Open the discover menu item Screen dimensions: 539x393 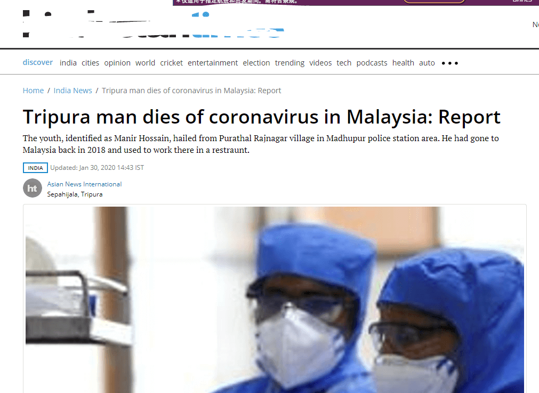pos(38,62)
